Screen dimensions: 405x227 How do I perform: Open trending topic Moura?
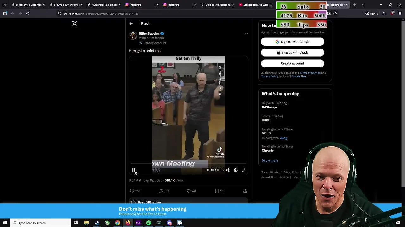coord(266,133)
